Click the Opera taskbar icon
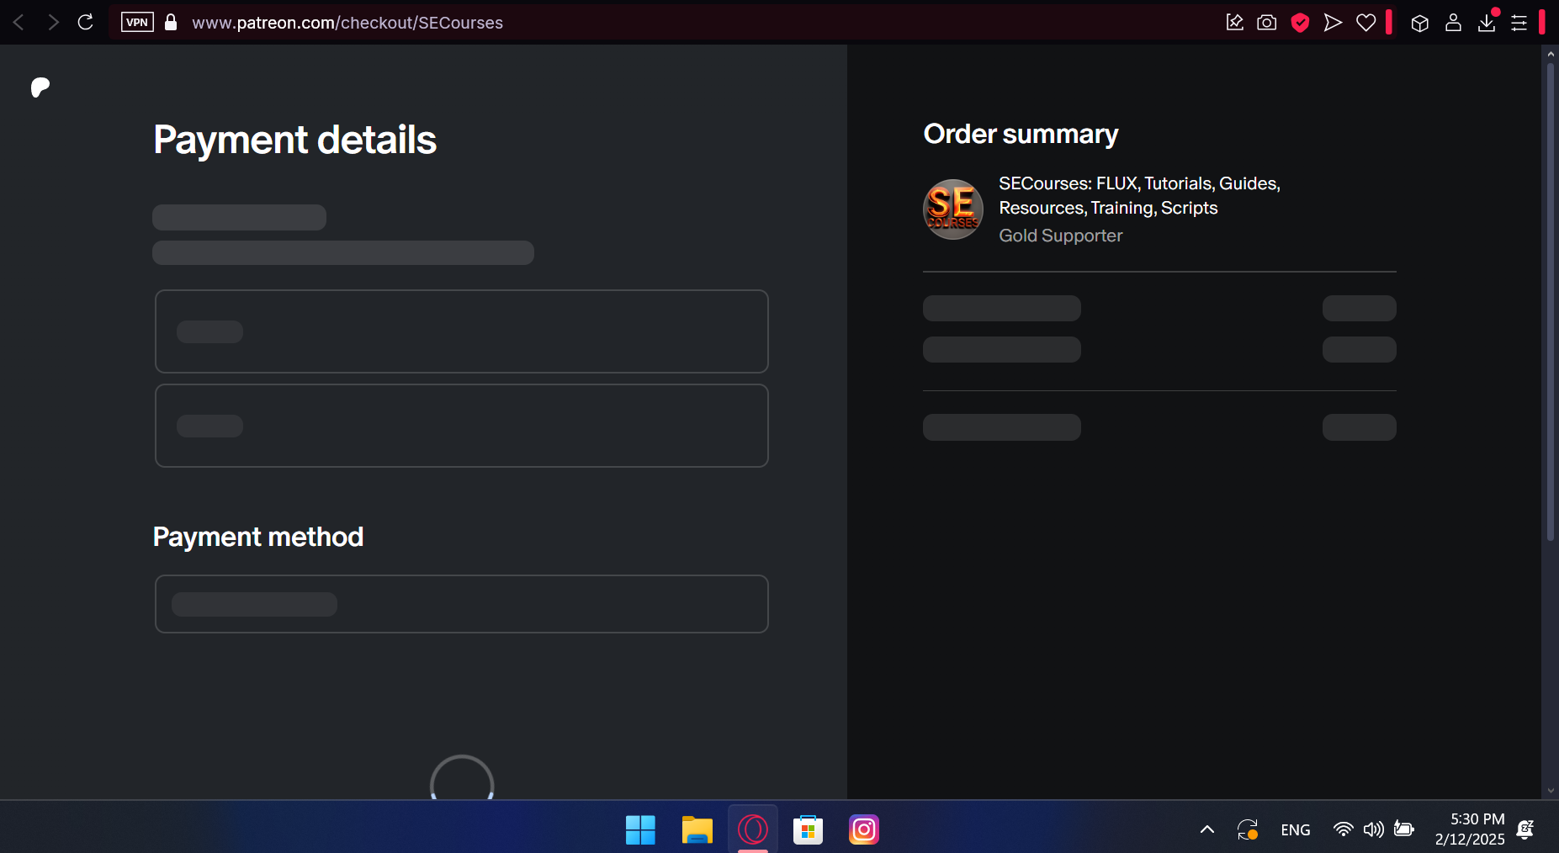 point(753,830)
